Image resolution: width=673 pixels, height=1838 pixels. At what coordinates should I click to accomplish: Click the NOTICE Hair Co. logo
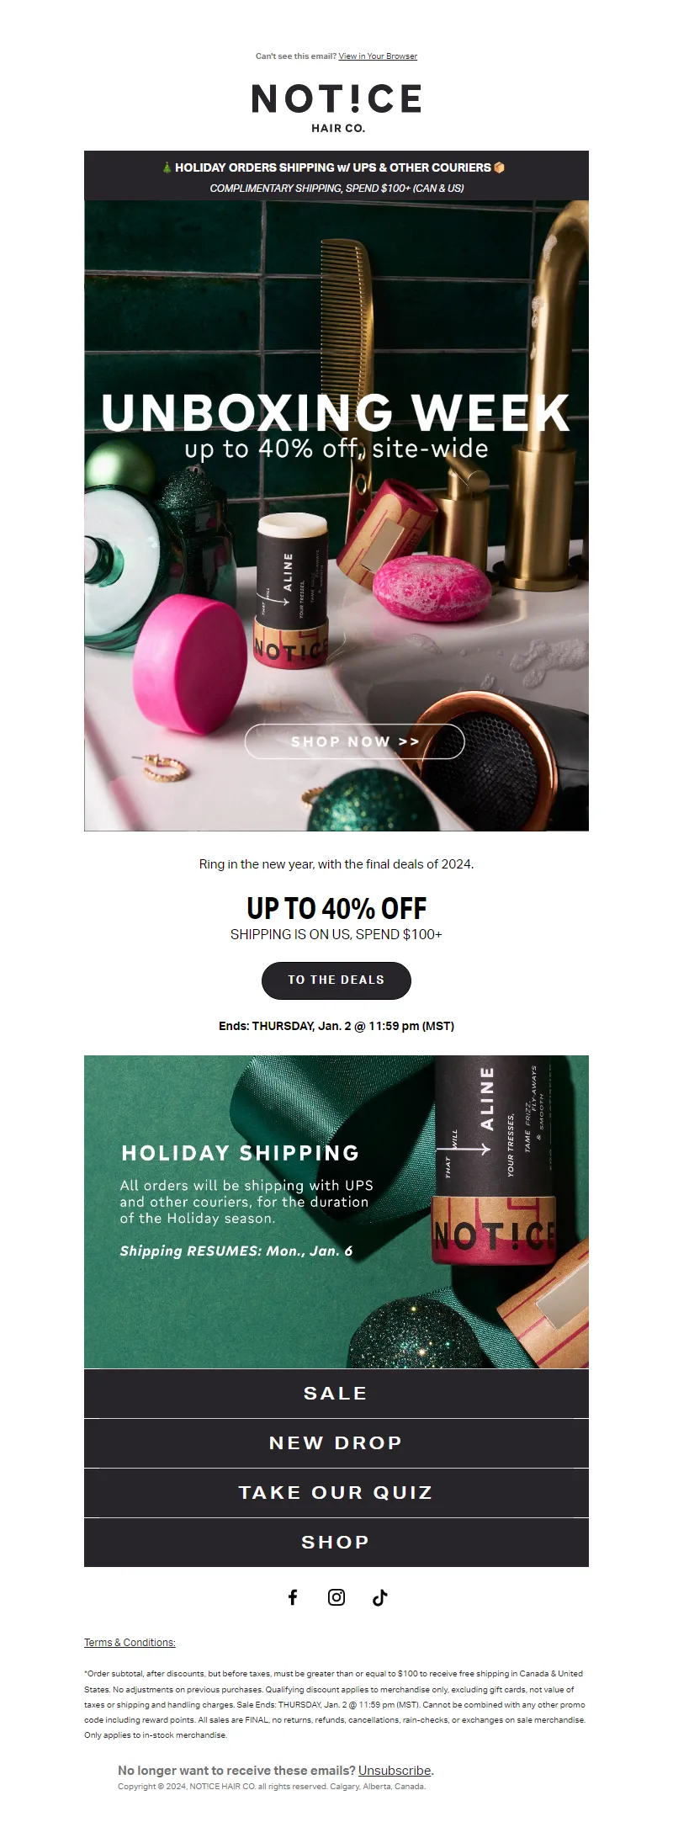[x=336, y=108]
